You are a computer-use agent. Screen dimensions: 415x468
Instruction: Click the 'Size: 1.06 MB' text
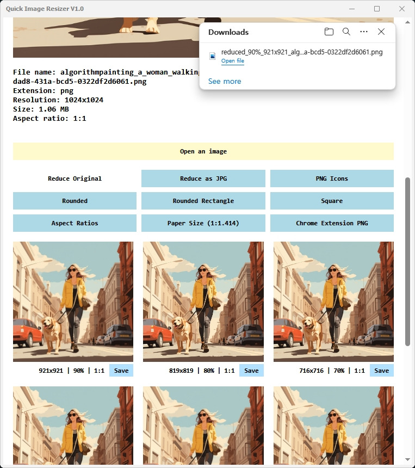tap(41, 109)
